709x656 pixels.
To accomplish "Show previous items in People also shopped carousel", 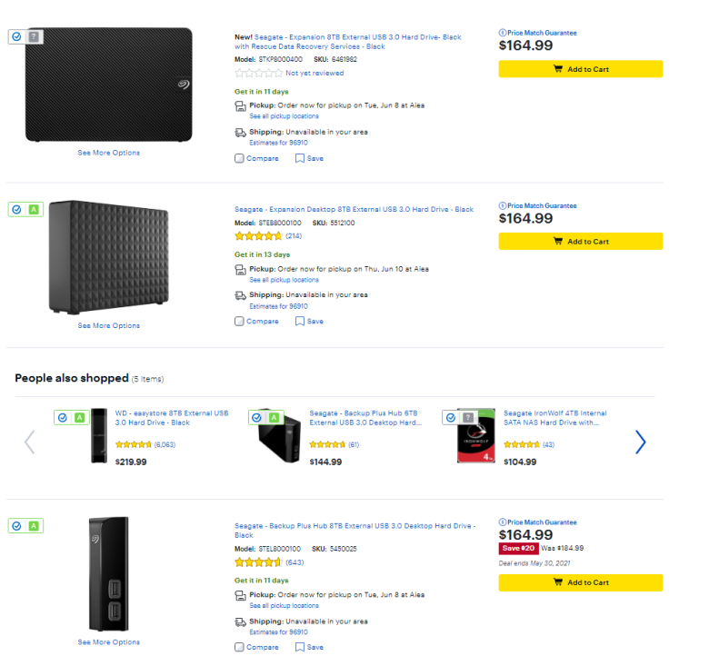I will click(x=29, y=442).
